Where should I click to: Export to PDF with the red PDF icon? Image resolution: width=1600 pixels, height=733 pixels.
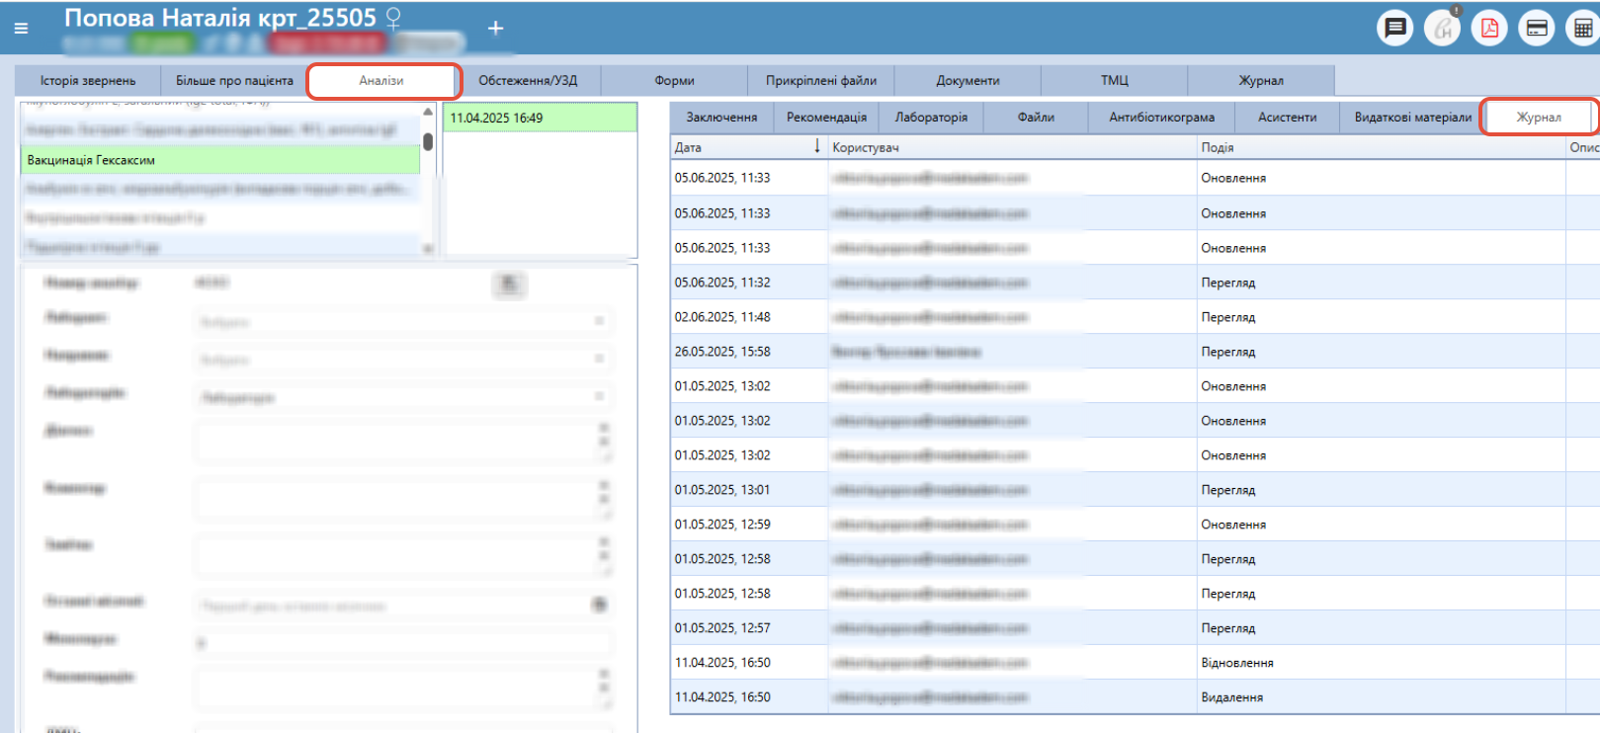(1489, 28)
